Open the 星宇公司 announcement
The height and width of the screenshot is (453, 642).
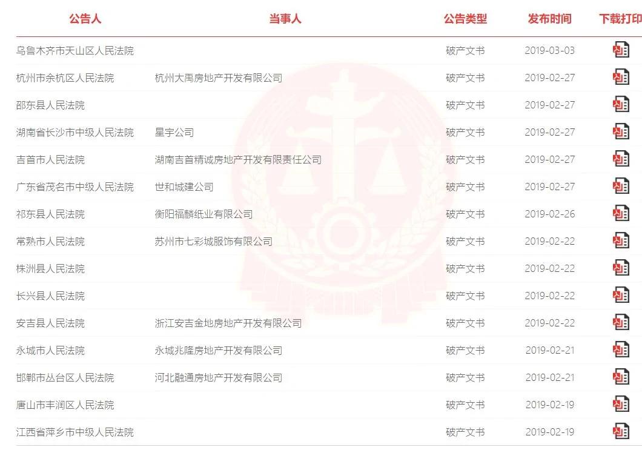pyautogui.click(x=174, y=132)
